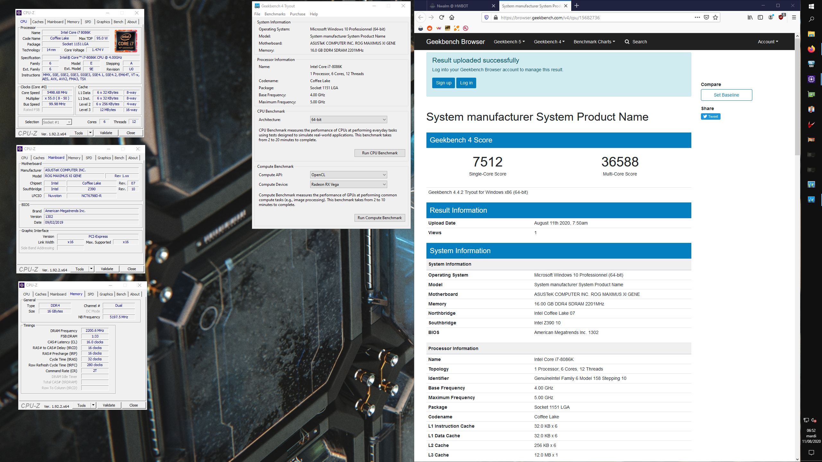Bookmark this page with the star icon
822x462 pixels.
point(715,17)
